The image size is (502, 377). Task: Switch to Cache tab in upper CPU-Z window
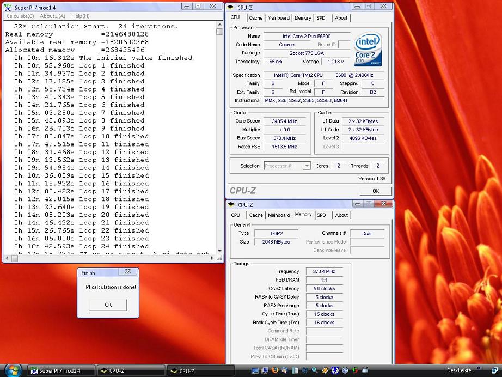point(255,18)
